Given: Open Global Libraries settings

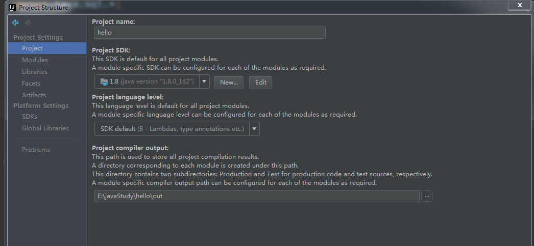Looking at the screenshot, I should coord(45,128).
